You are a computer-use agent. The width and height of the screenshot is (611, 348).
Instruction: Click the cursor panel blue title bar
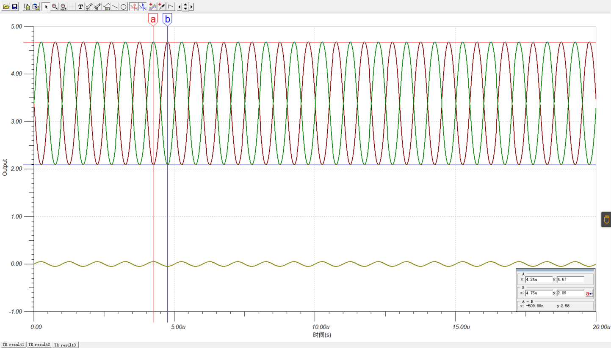pos(555,270)
